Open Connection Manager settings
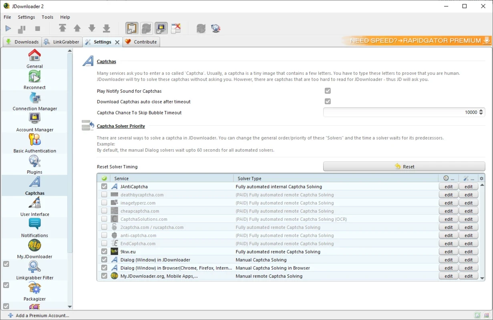The image size is (493, 320). click(x=34, y=101)
